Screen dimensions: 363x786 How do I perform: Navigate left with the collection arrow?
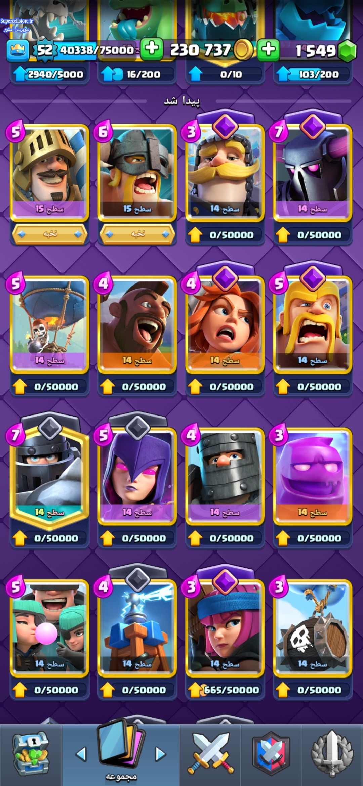81,754
